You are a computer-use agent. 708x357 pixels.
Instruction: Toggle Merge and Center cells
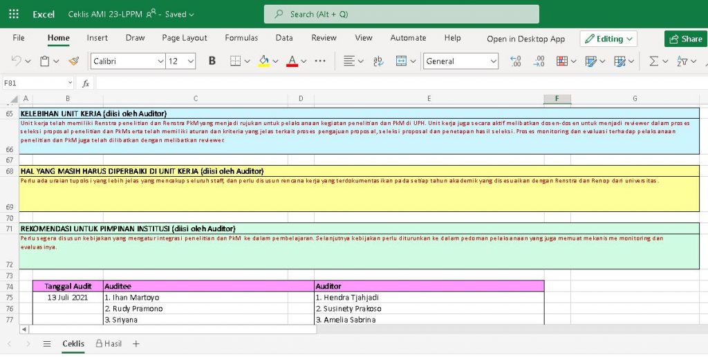[x=401, y=61]
